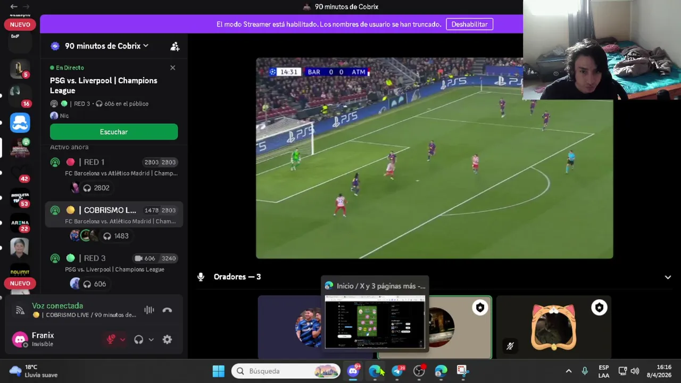Image resolution: width=681 pixels, height=383 pixels.
Task: Open the headphones output options arrow
Action: [x=151, y=339]
